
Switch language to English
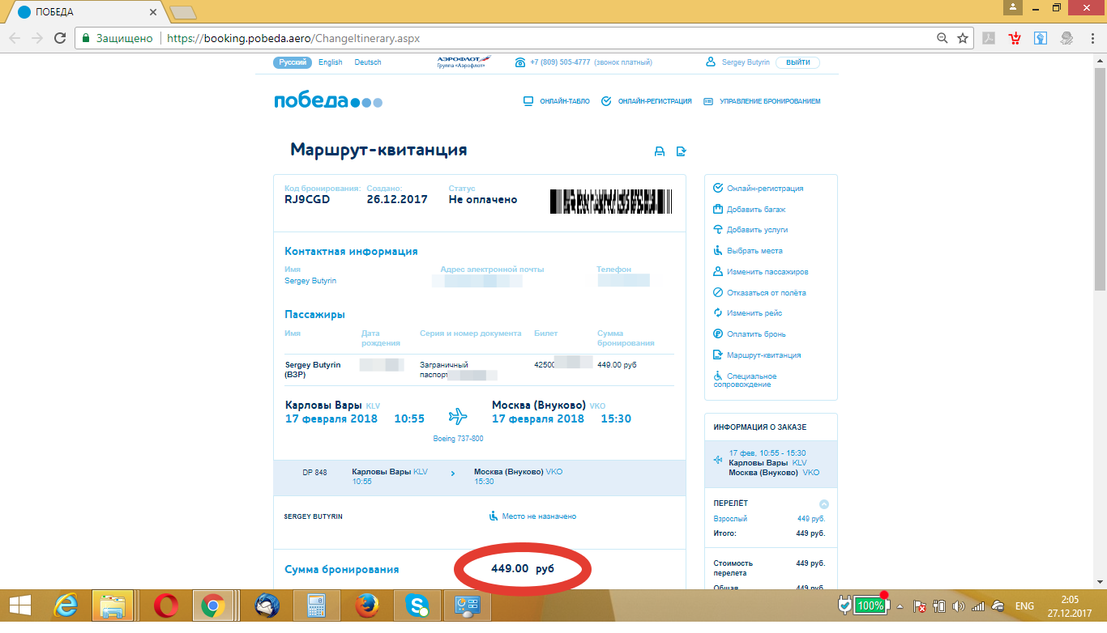pos(330,62)
